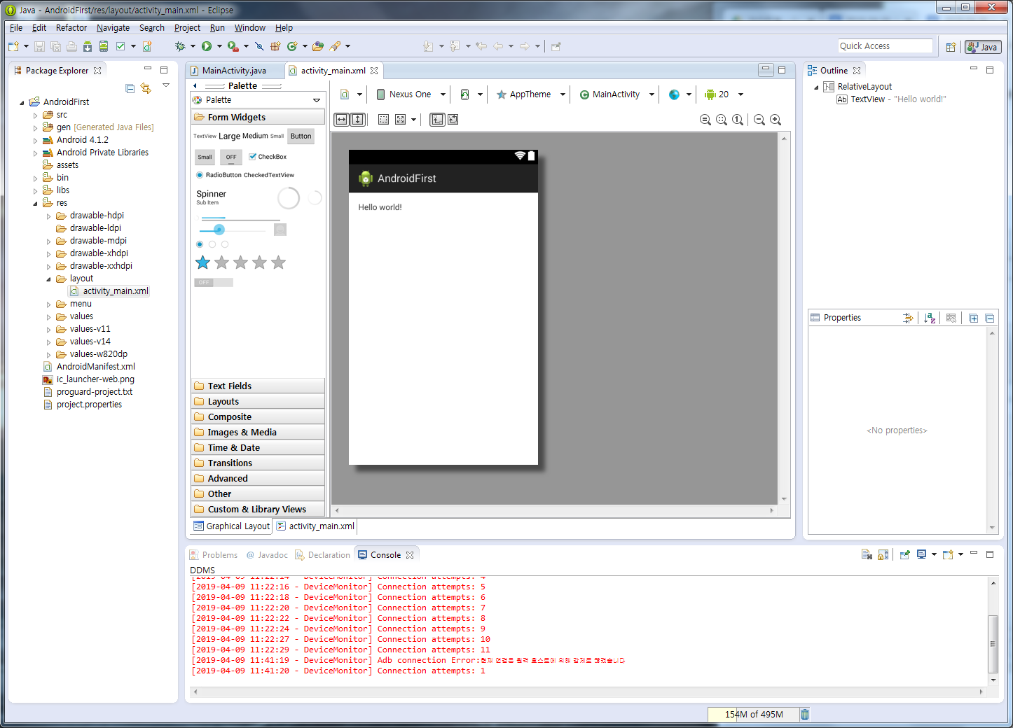Switch to the MainActivity.java editor tab
The image size is (1013, 728).
pos(234,71)
